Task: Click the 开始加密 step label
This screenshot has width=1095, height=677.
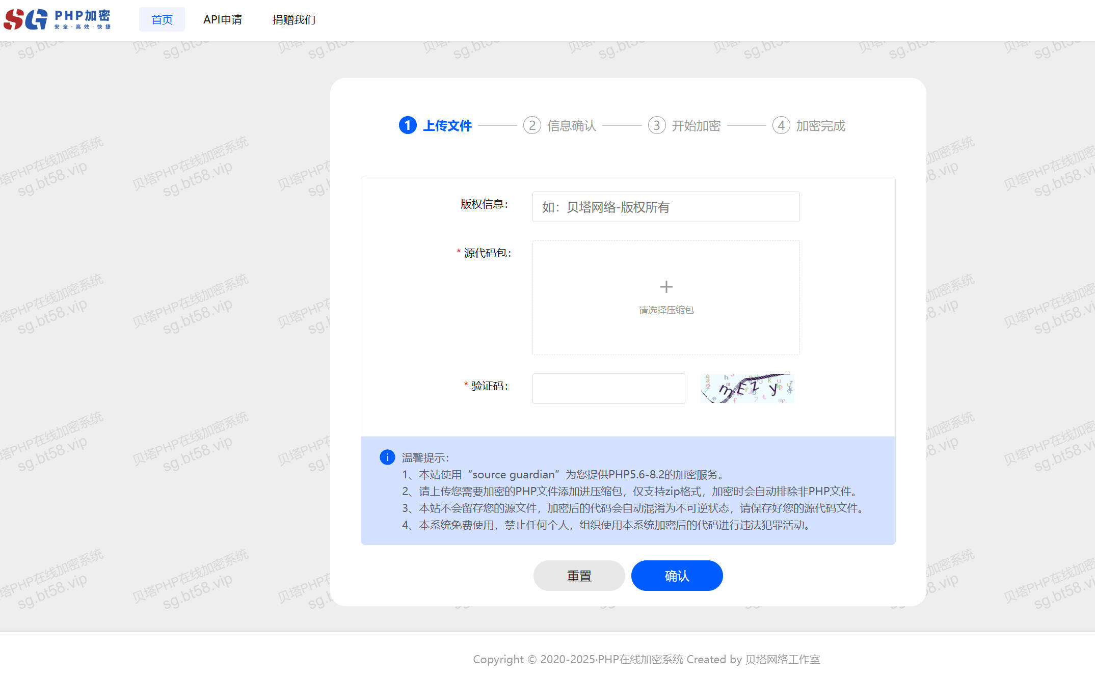Action: [x=696, y=125]
